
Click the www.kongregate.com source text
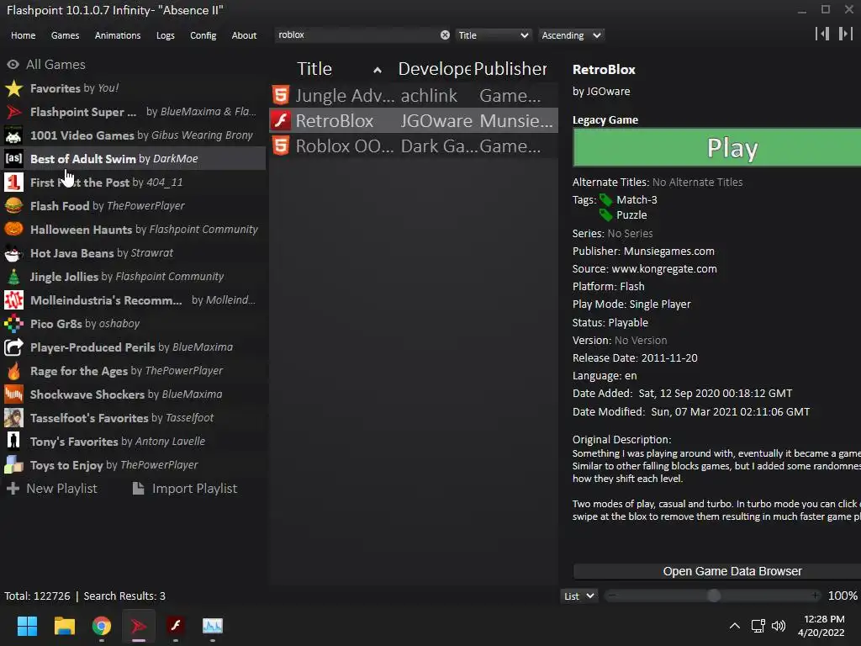[664, 268]
